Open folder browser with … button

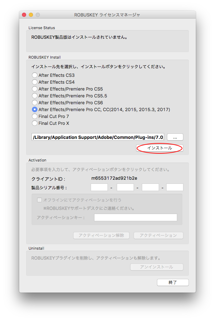pos(175,137)
